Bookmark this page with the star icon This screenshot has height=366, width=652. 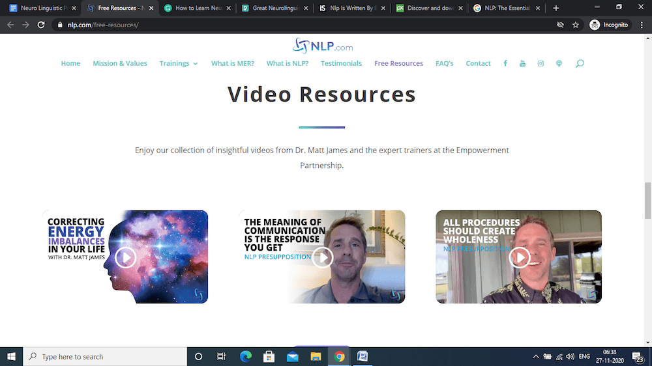(576, 25)
